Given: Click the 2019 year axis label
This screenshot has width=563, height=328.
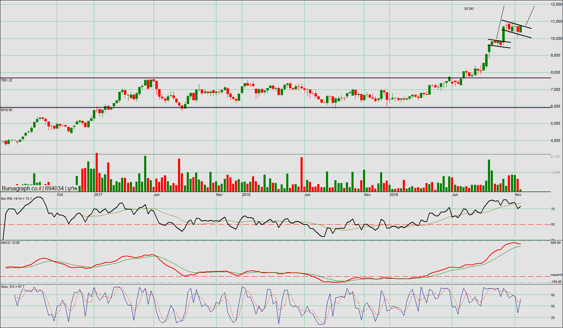Looking at the screenshot, I should pos(394,195).
